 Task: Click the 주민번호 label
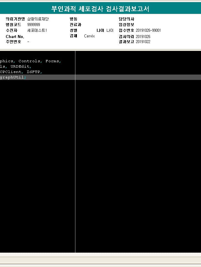tap(13, 42)
